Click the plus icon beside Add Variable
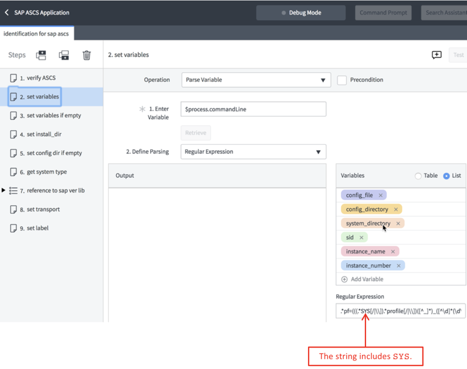Screen dimensions: 467x369 344,279
